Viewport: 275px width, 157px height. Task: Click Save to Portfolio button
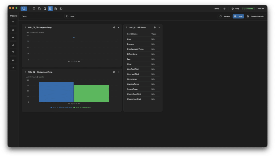(x=255, y=16)
